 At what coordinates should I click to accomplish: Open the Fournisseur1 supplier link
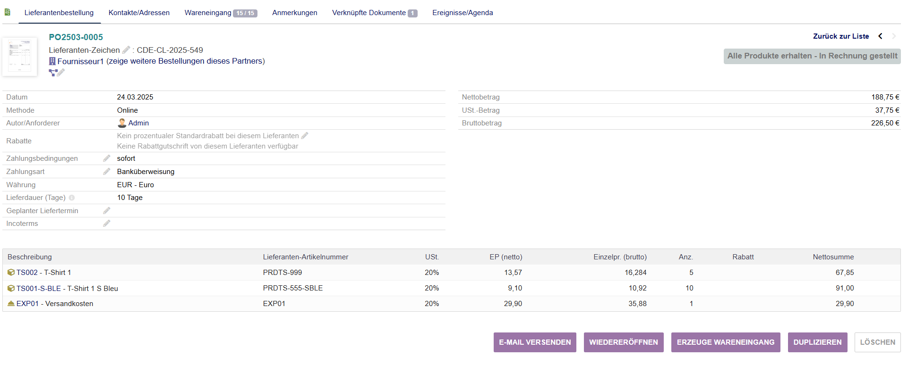80,61
